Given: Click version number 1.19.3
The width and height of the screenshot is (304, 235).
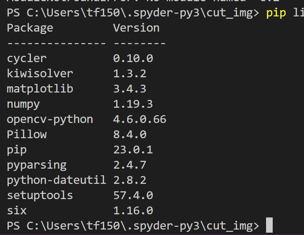Looking at the screenshot, I should pos(133,104).
